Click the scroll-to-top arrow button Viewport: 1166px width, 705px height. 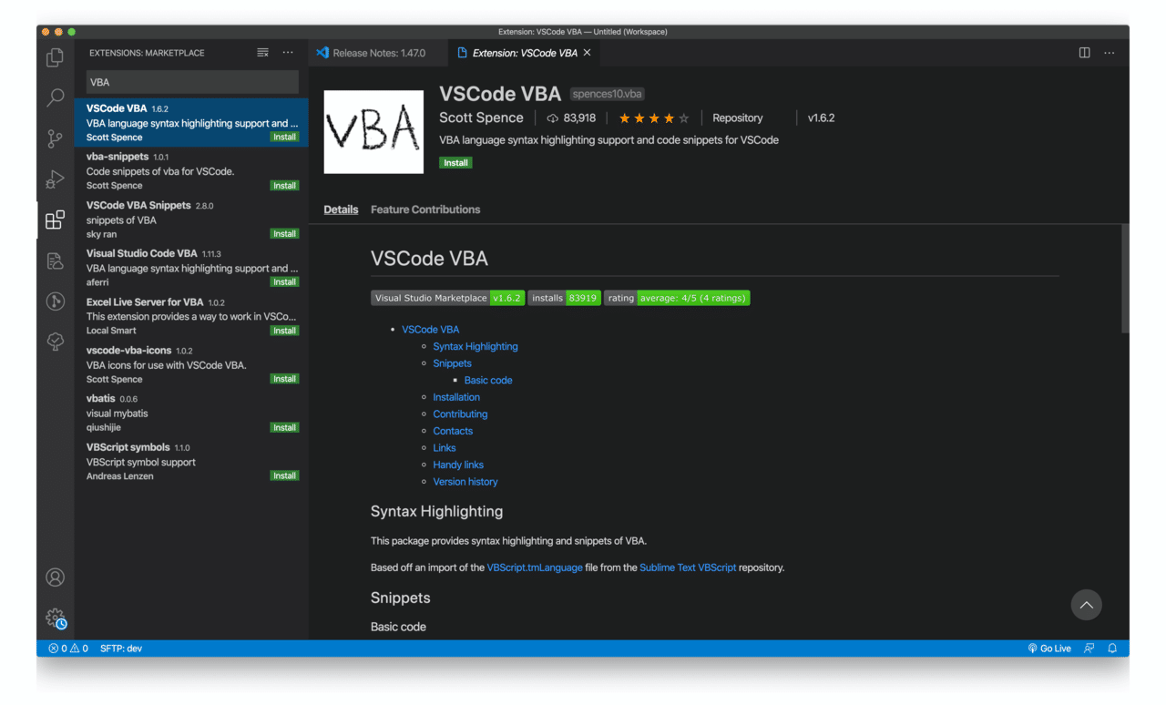1086,605
